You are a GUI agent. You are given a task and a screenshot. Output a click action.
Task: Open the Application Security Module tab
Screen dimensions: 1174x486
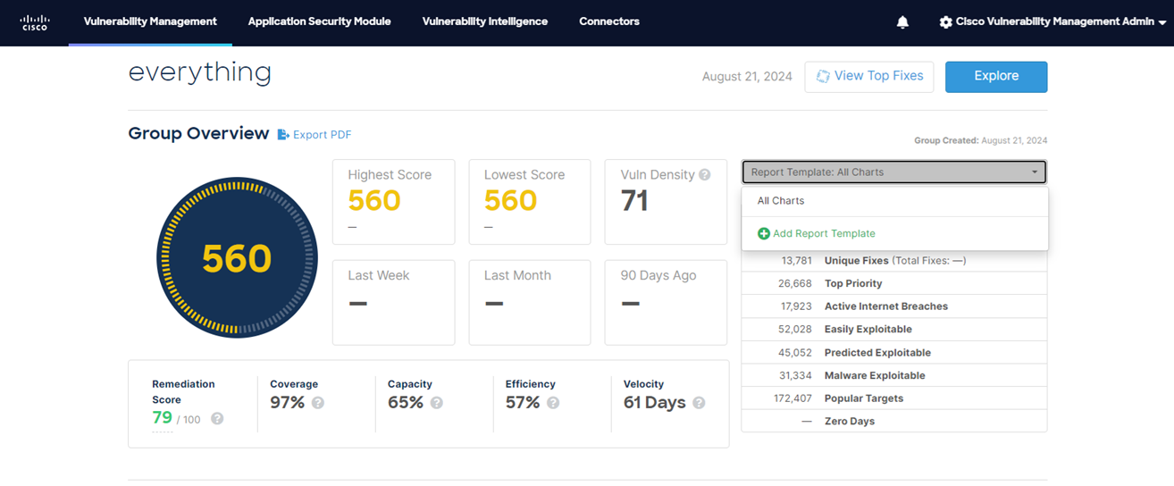pyautogui.click(x=320, y=21)
